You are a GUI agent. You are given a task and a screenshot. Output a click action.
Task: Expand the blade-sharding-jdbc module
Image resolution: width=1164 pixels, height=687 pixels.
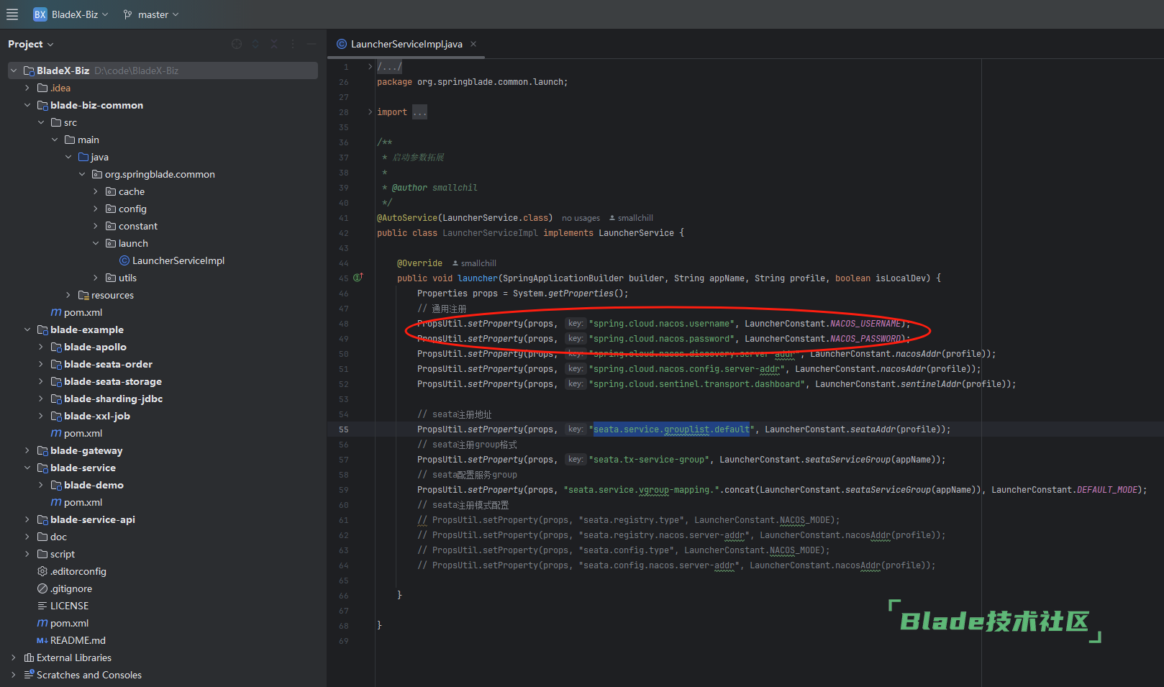coord(41,399)
